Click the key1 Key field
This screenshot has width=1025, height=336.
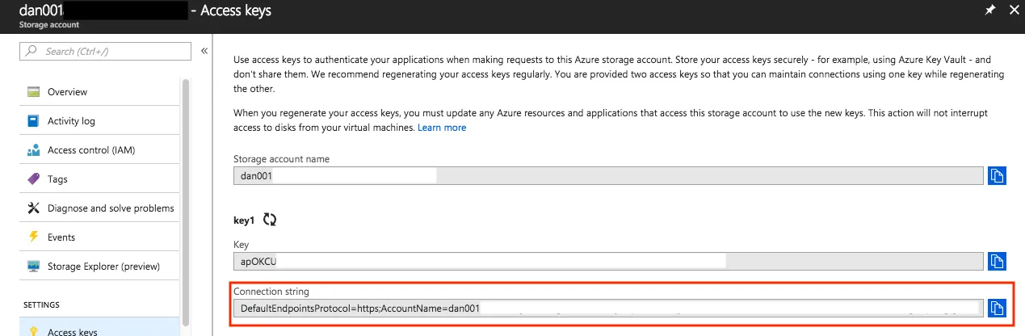pyautogui.click(x=608, y=261)
